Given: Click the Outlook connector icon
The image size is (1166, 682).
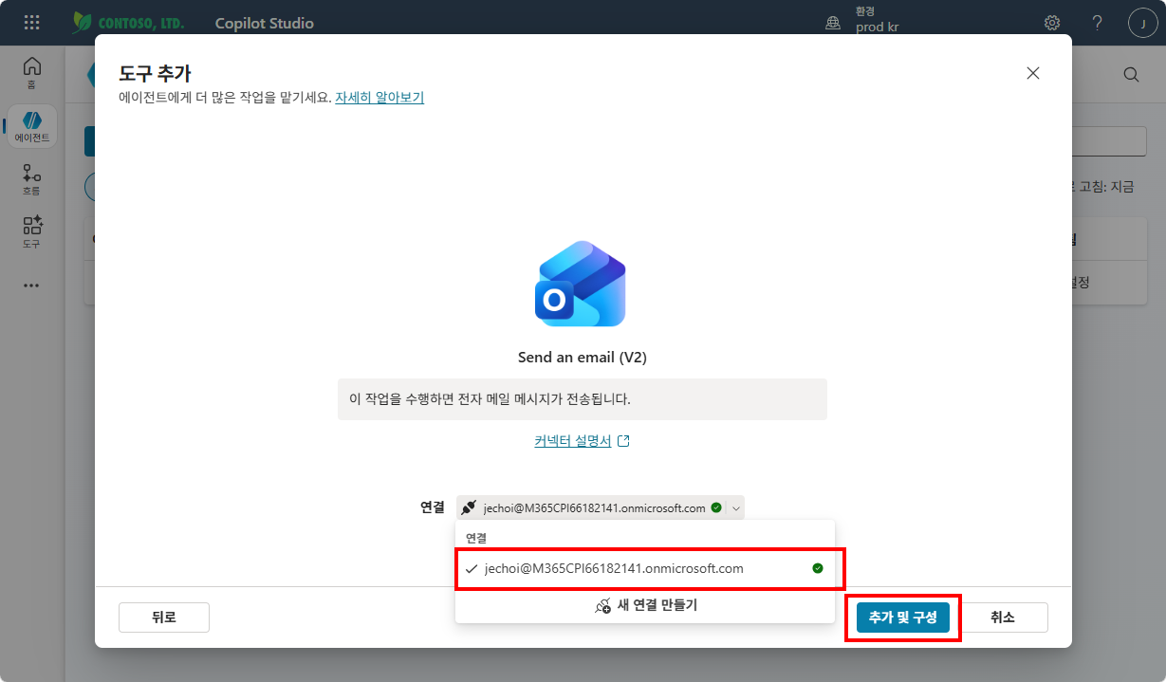Looking at the screenshot, I should pos(581,284).
